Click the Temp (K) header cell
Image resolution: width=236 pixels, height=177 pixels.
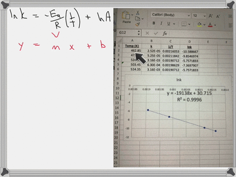click(132, 46)
